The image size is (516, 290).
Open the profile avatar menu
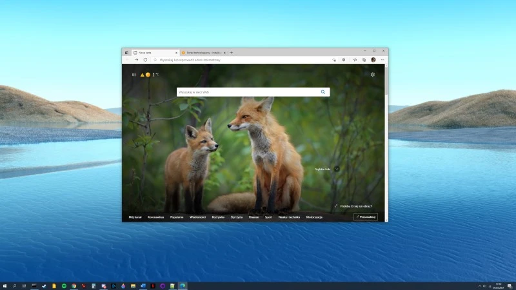[x=373, y=60]
